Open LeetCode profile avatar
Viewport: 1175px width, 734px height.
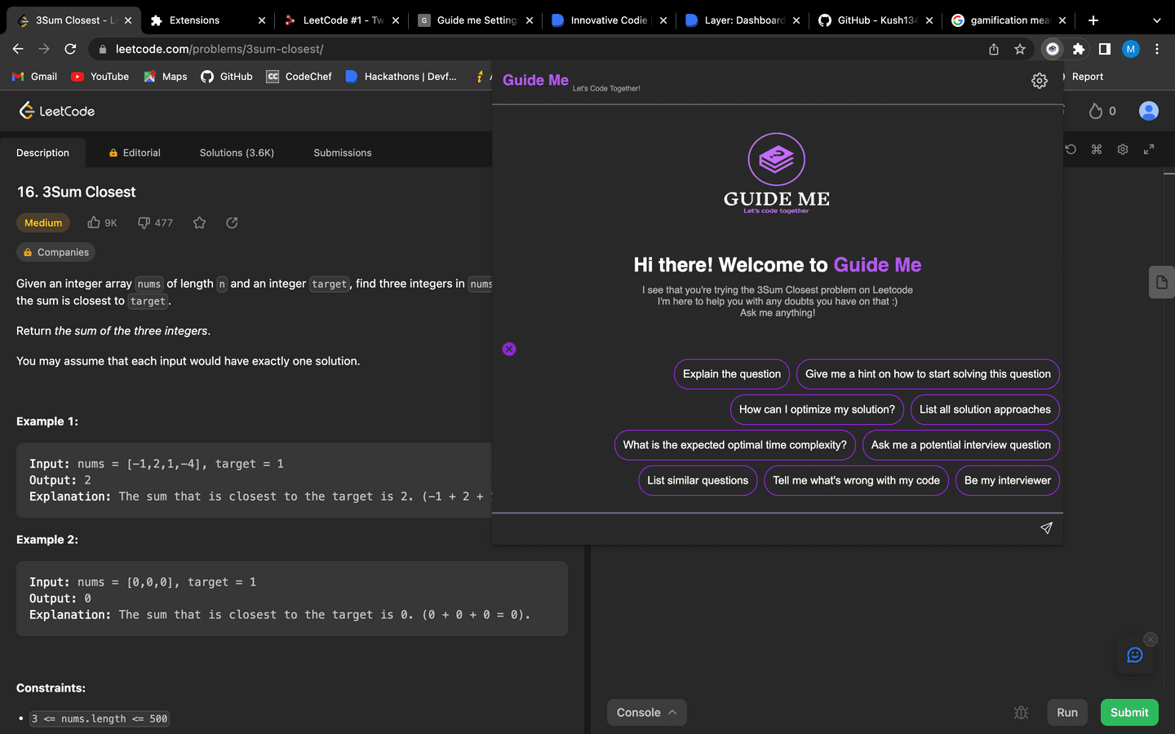coord(1148,111)
